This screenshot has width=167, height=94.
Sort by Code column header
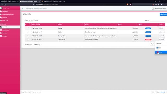[x=71, y=25]
